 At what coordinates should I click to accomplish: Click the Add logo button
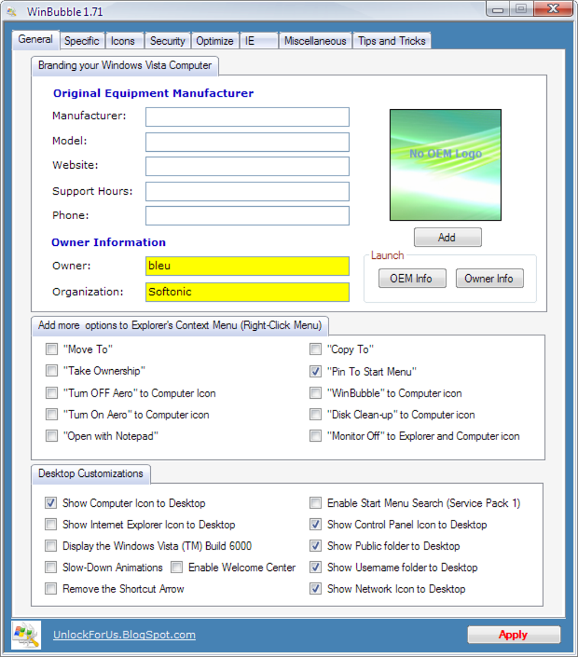tap(448, 237)
